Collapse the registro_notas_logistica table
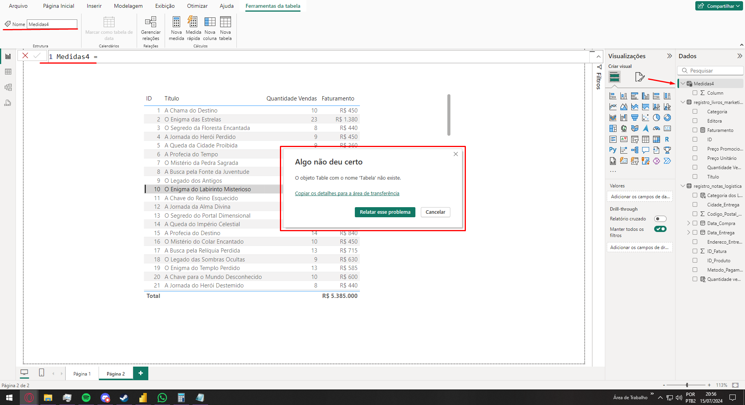Screen dimensions: 745x405 pos(683,186)
